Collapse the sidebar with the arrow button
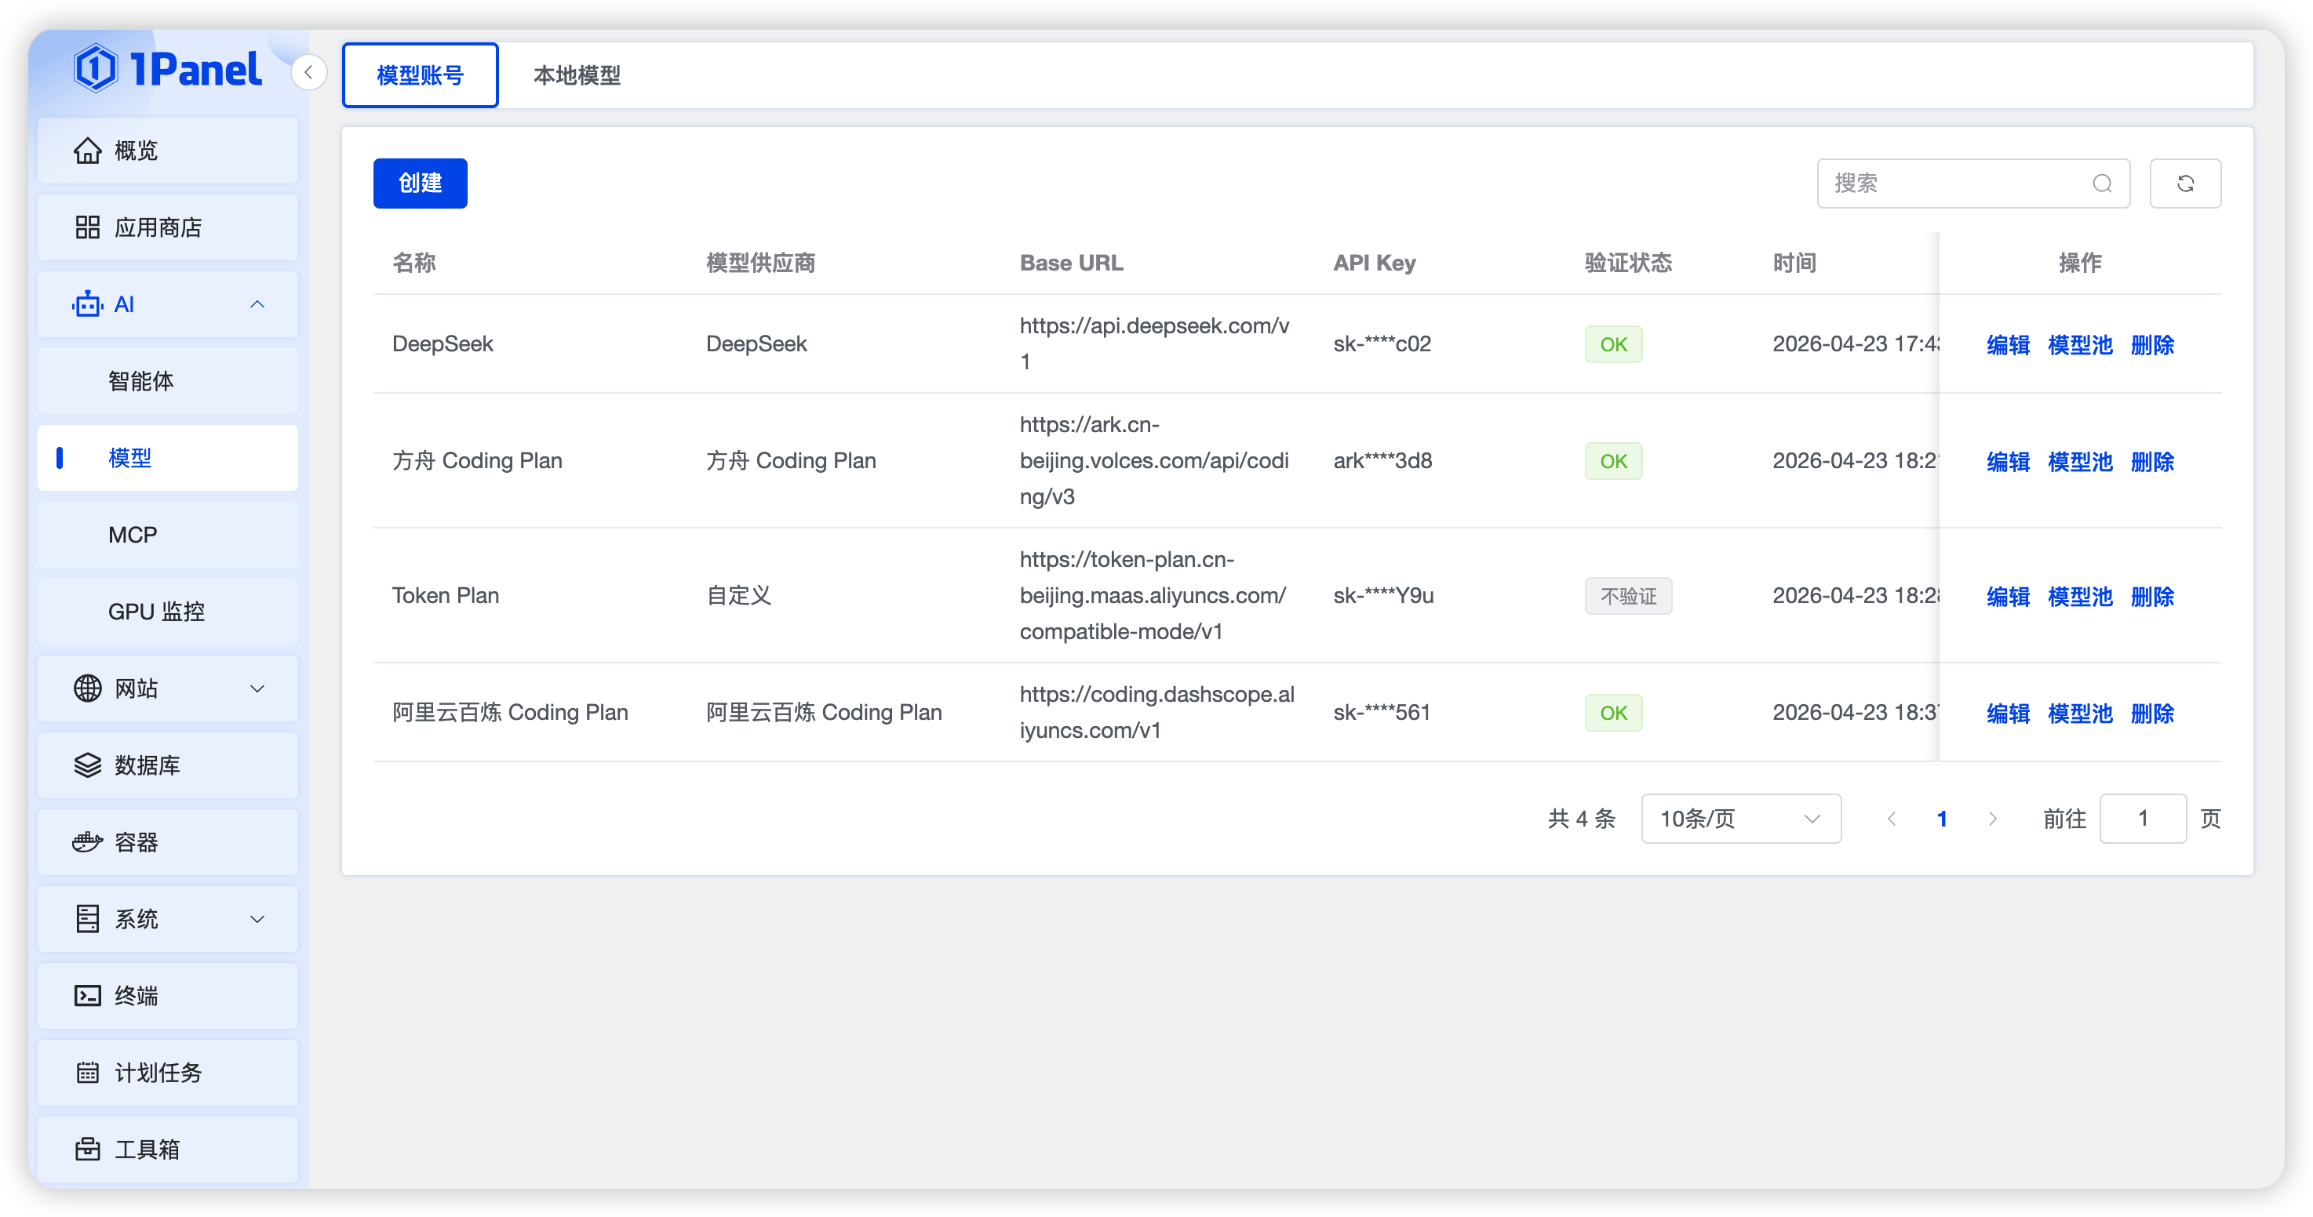This screenshot has height=1217, width=2313. (x=308, y=73)
